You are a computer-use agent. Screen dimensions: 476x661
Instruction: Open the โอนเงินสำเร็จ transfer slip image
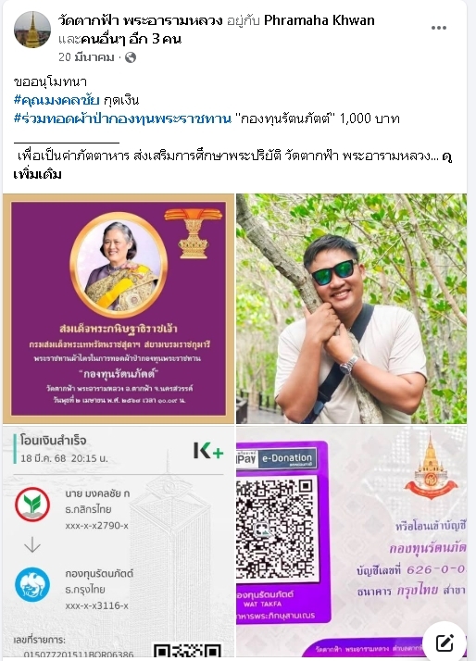(119, 542)
